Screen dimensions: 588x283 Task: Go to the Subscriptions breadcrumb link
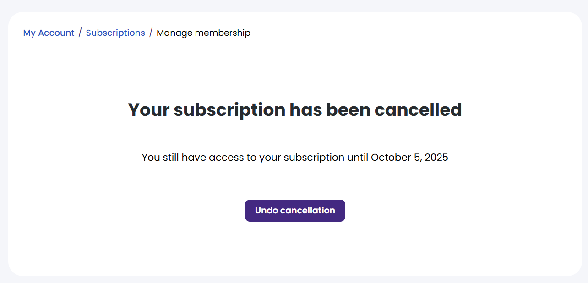(115, 33)
